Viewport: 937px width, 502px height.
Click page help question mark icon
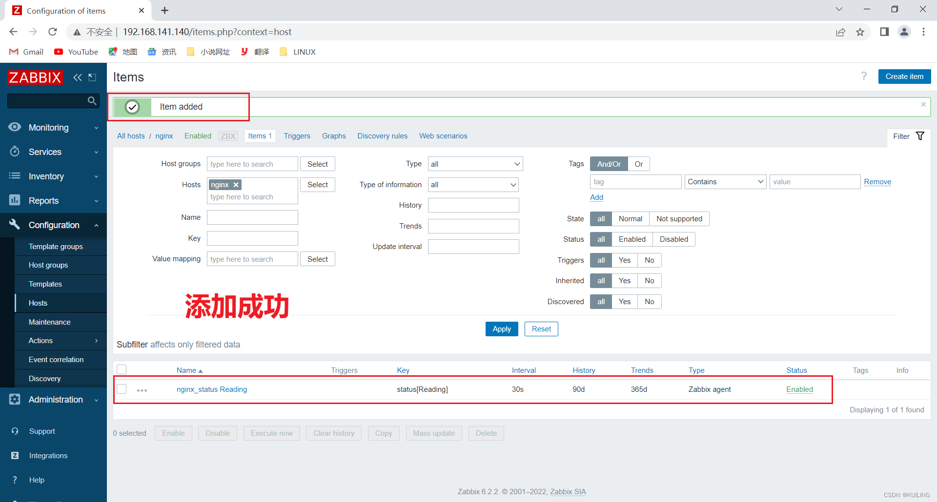[864, 76]
